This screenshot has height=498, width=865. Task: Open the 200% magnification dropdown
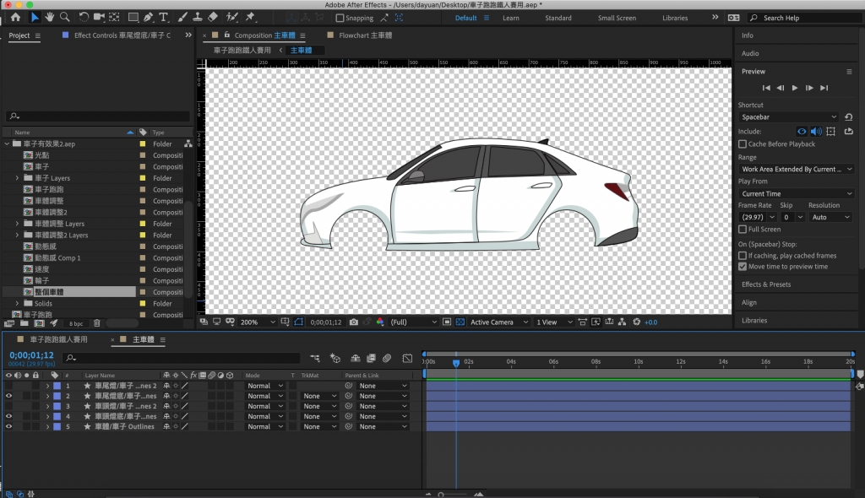point(257,322)
